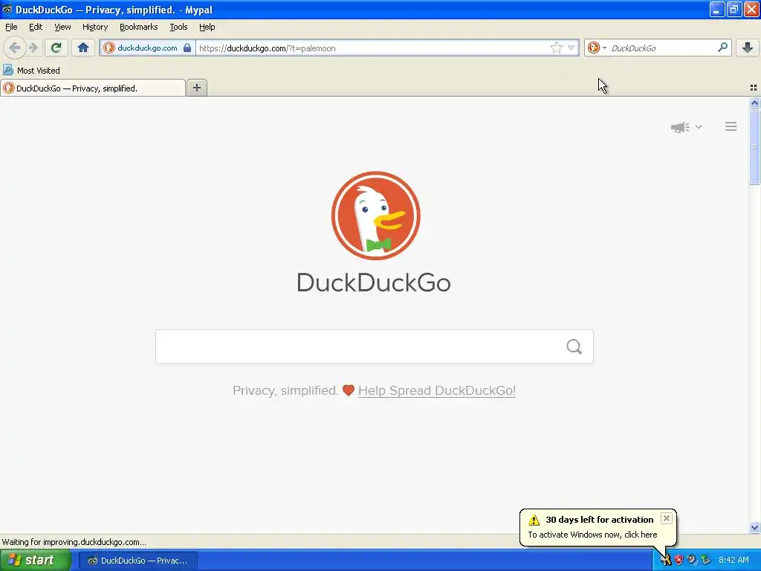Viewport: 761px width, 571px height.
Task: Click the address bar URL field
Action: tap(372, 48)
